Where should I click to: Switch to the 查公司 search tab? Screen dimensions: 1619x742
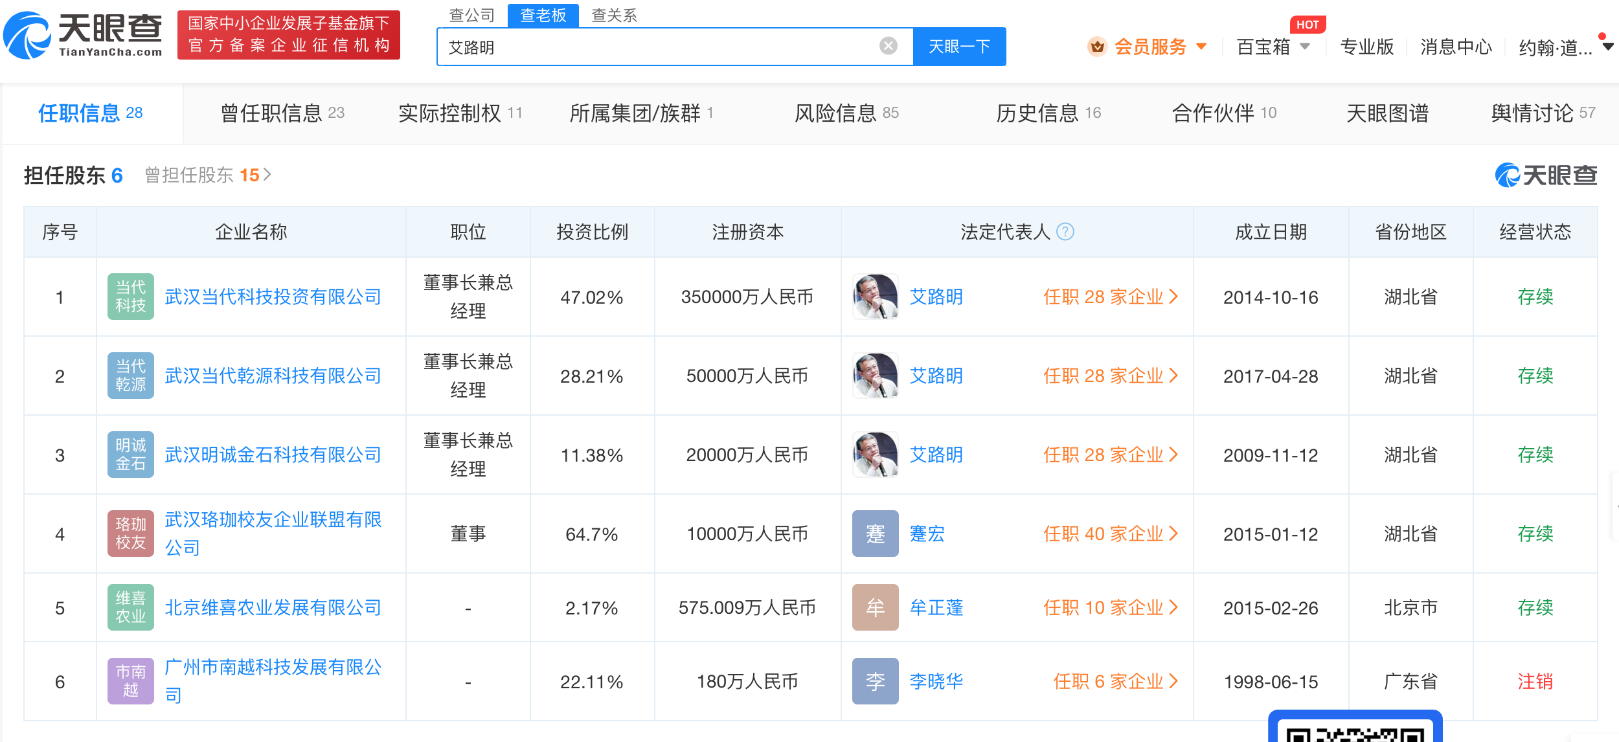click(x=471, y=15)
